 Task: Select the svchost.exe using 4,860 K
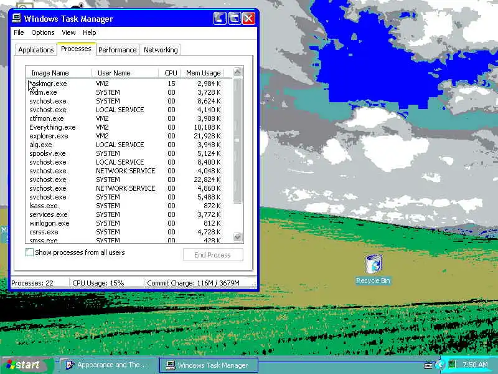click(x=125, y=188)
